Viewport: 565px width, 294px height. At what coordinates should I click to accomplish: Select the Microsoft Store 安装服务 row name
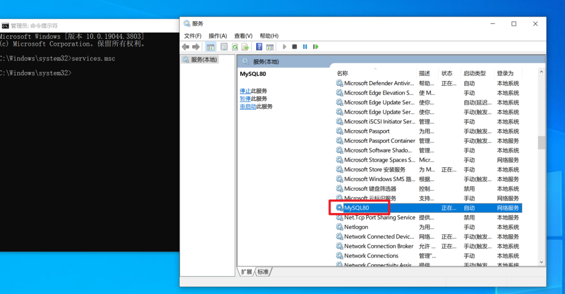(x=375, y=170)
